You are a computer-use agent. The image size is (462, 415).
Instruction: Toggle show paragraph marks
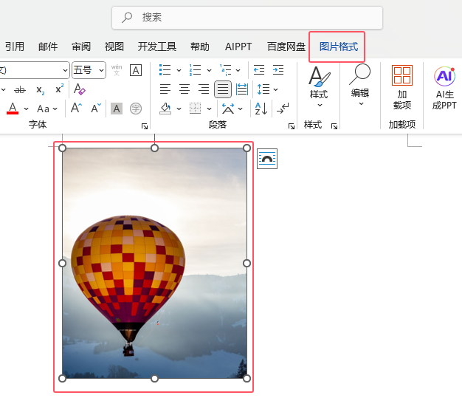point(283,109)
